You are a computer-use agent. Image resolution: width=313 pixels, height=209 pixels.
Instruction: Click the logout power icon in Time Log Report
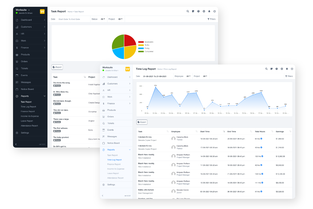(292, 69)
